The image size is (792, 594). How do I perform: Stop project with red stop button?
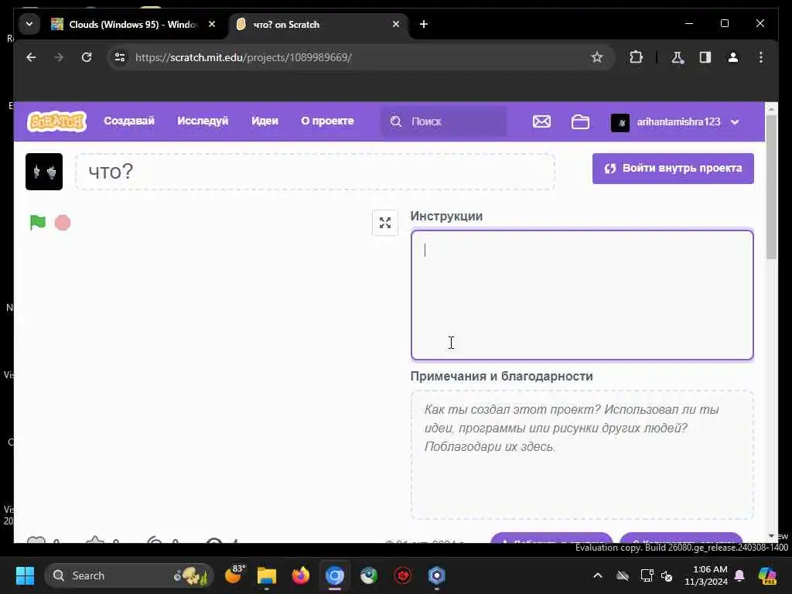coord(63,223)
